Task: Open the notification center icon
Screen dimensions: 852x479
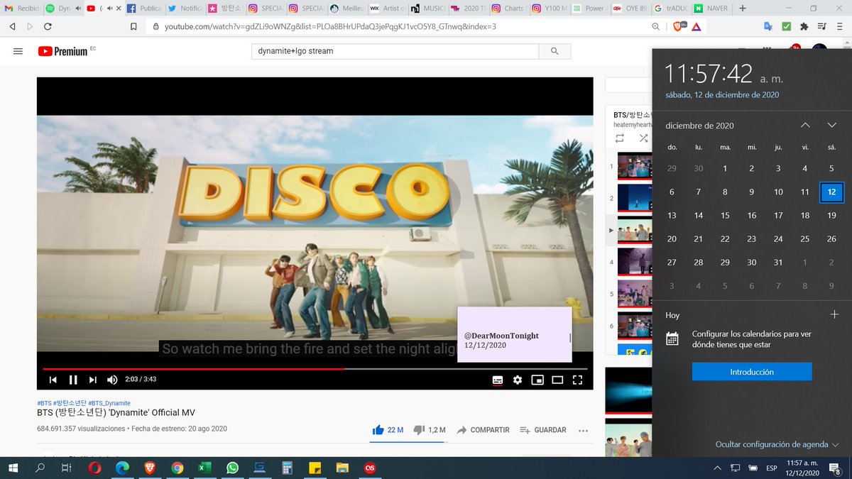Action: (x=836, y=468)
